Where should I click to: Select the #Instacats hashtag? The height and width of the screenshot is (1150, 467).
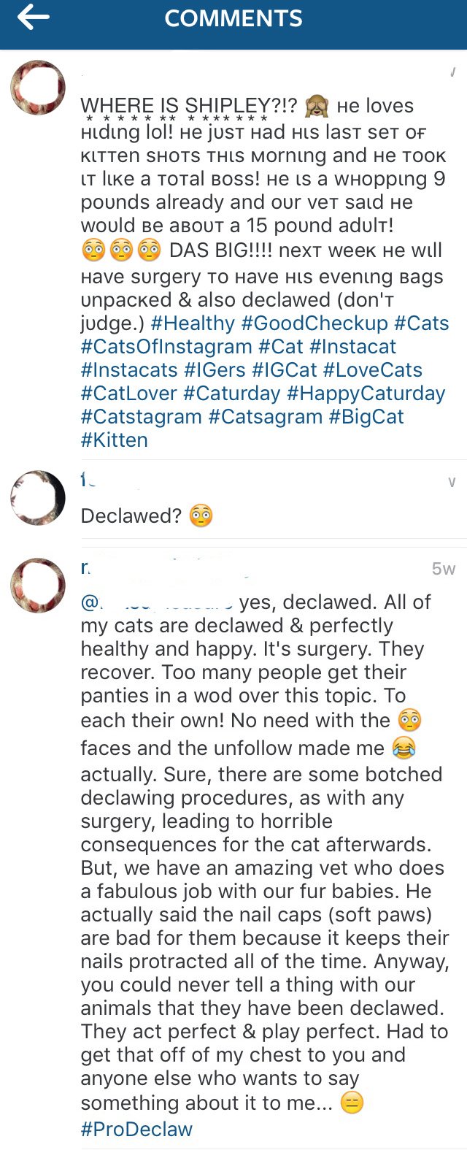point(128,370)
